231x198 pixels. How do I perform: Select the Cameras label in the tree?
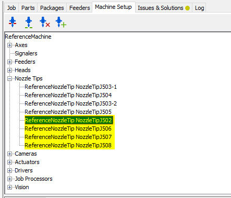(26, 154)
